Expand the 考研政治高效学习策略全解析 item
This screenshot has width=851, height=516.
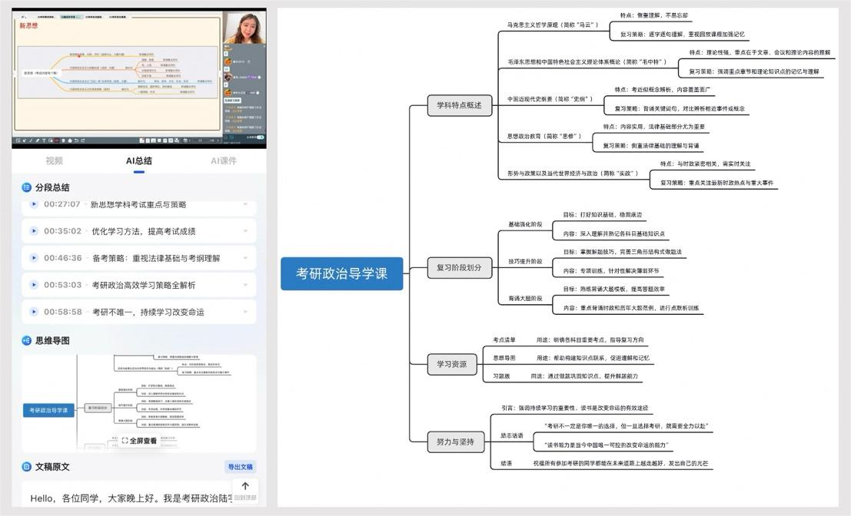[245, 285]
